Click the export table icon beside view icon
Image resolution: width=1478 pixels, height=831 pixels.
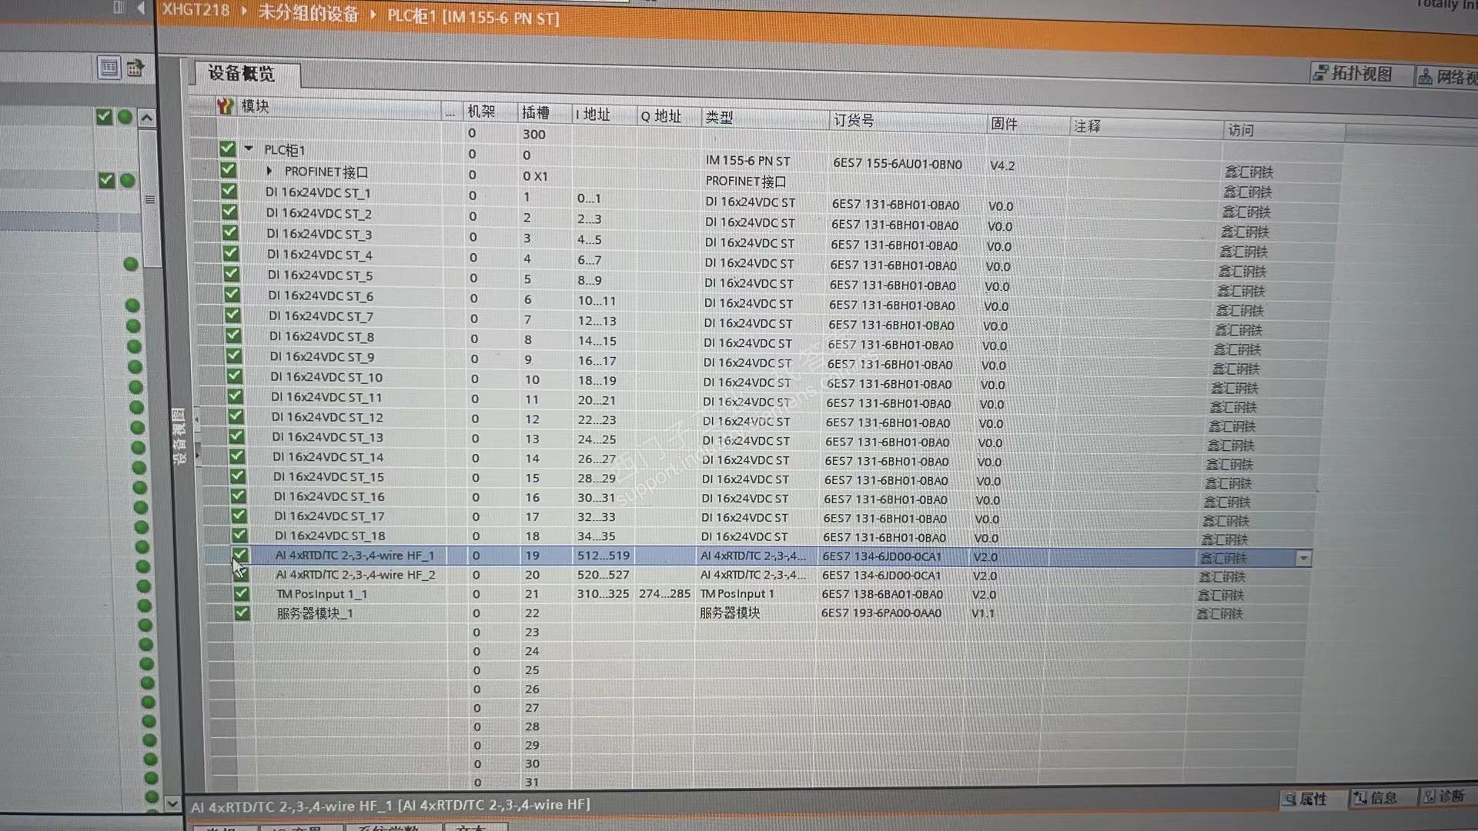[x=135, y=68]
